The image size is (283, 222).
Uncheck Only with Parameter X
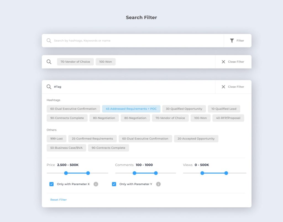point(51,184)
